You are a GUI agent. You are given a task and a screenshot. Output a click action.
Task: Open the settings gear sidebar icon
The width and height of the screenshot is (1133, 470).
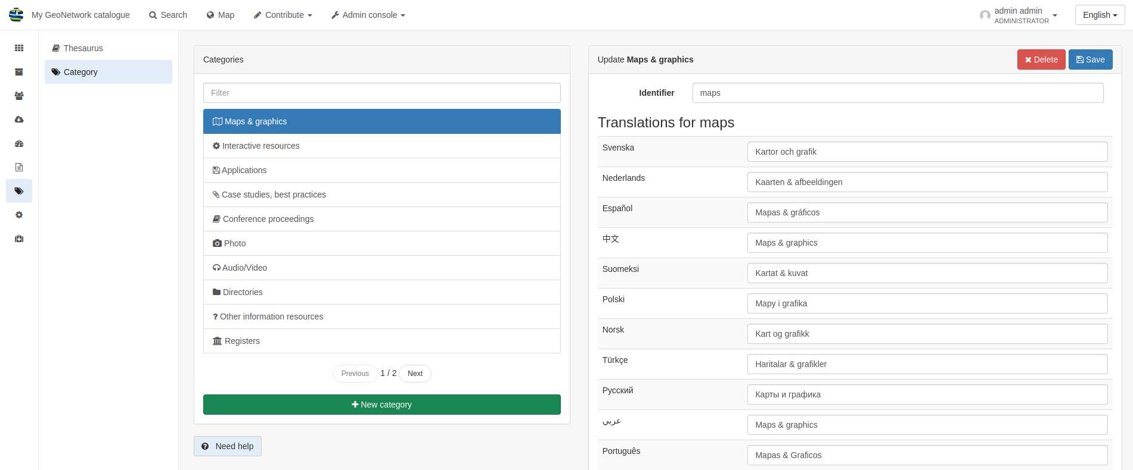coord(19,215)
